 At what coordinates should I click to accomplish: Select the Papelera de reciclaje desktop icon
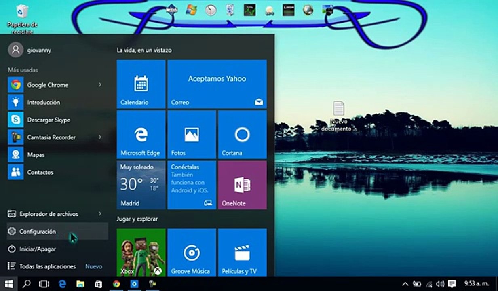[x=23, y=19]
